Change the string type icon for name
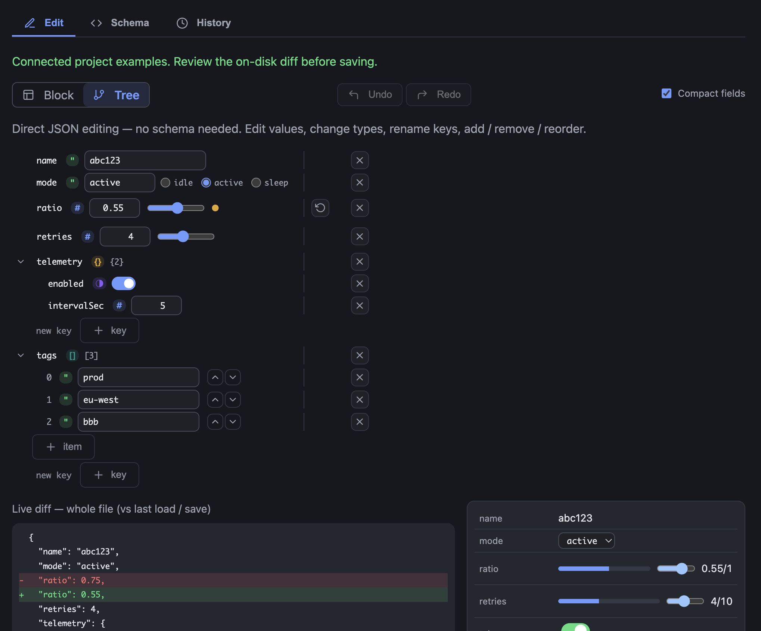This screenshot has height=631, width=761. [x=72, y=161]
